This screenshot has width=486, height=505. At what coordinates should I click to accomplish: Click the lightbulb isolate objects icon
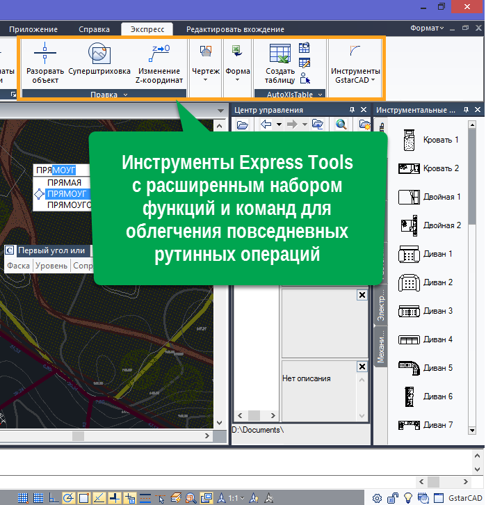408,498
